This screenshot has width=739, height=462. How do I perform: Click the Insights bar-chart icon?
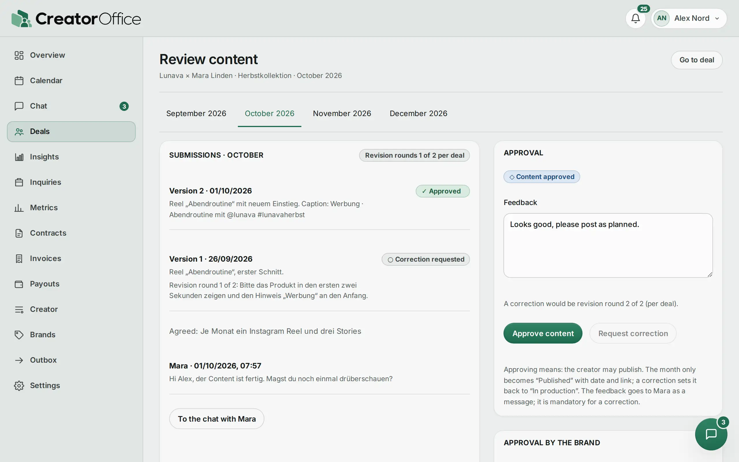(x=19, y=157)
